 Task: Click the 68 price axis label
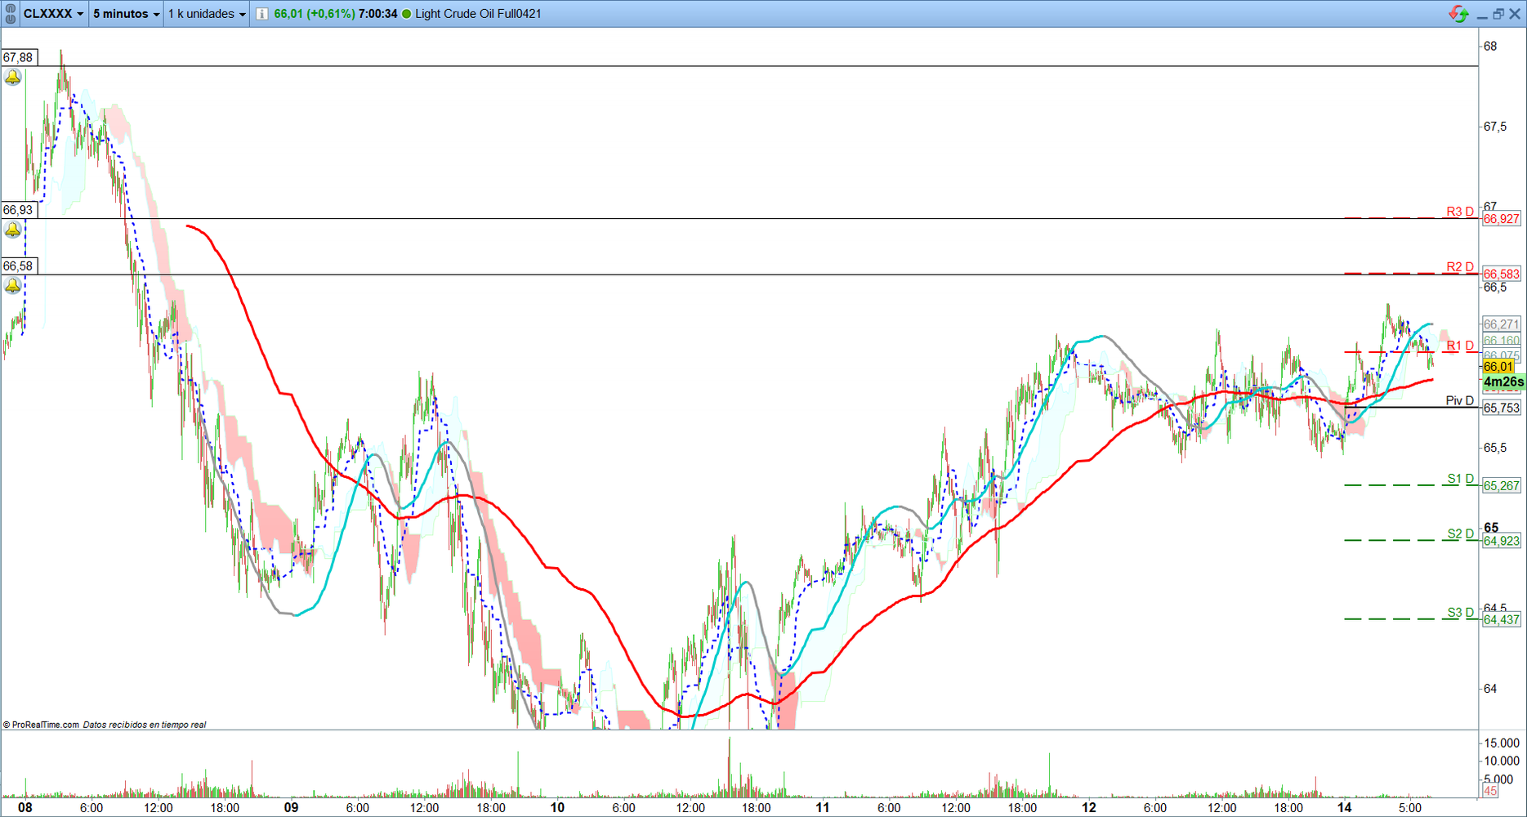pos(1490,46)
